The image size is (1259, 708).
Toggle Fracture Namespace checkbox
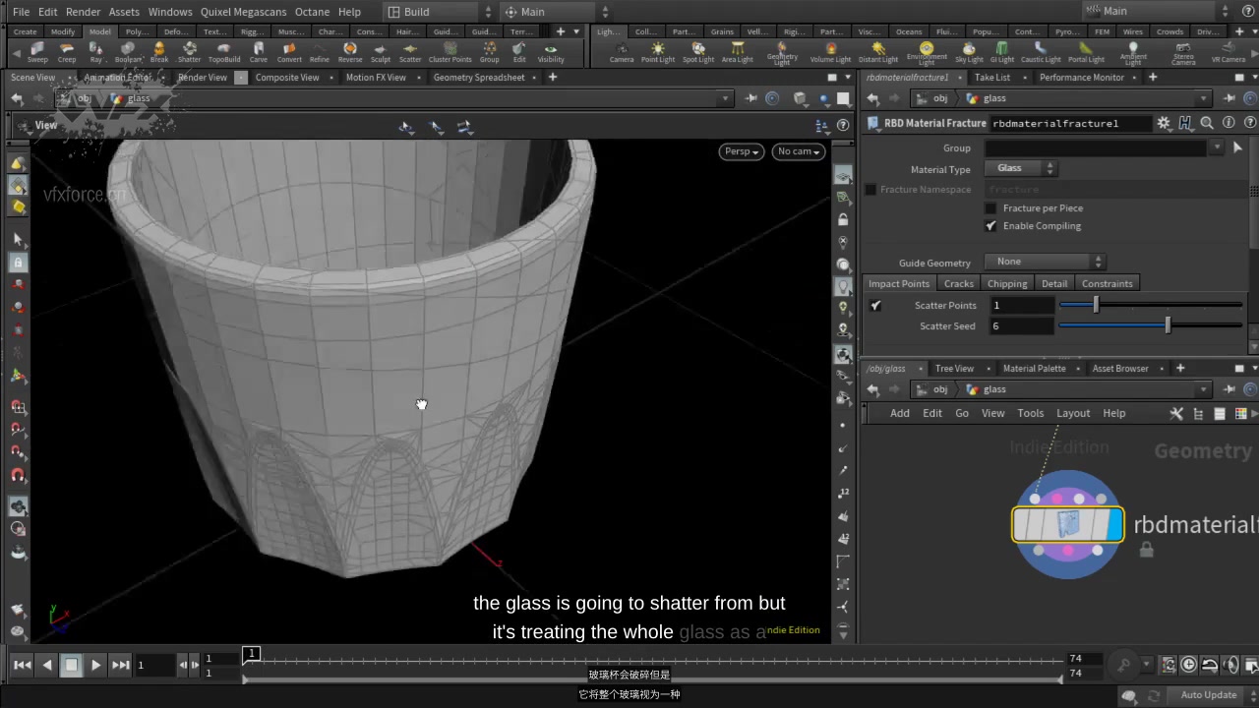pyautogui.click(x=870, y=190)
